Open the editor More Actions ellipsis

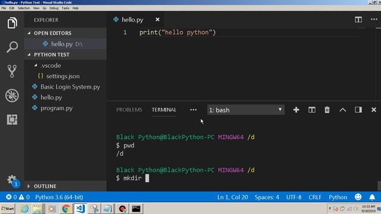pos(374,19)
